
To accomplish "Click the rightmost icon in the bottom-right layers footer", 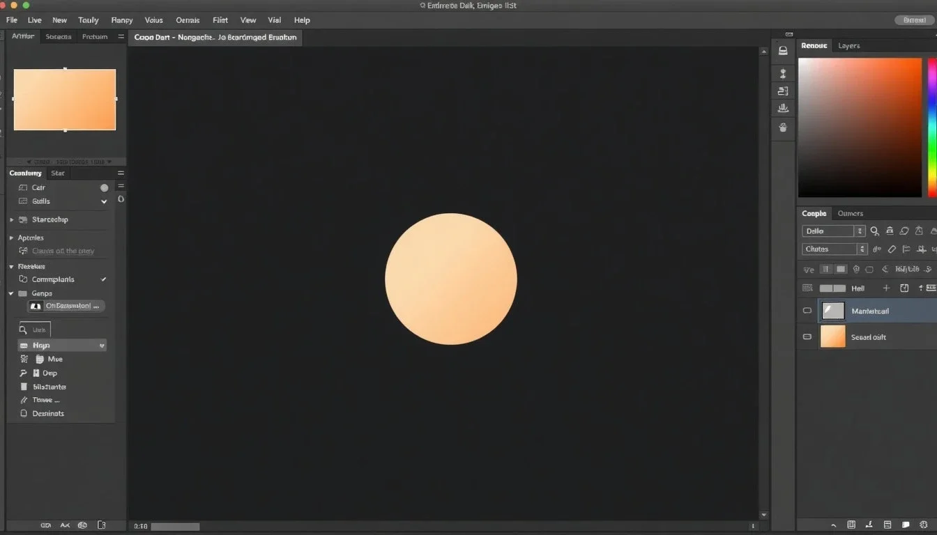I will coord(922,525).
